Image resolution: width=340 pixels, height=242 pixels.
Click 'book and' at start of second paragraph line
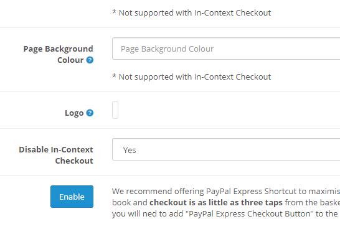coord(130,202)
